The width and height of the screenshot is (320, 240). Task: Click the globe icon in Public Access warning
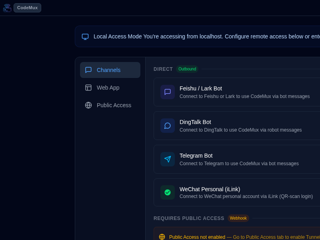162,237
